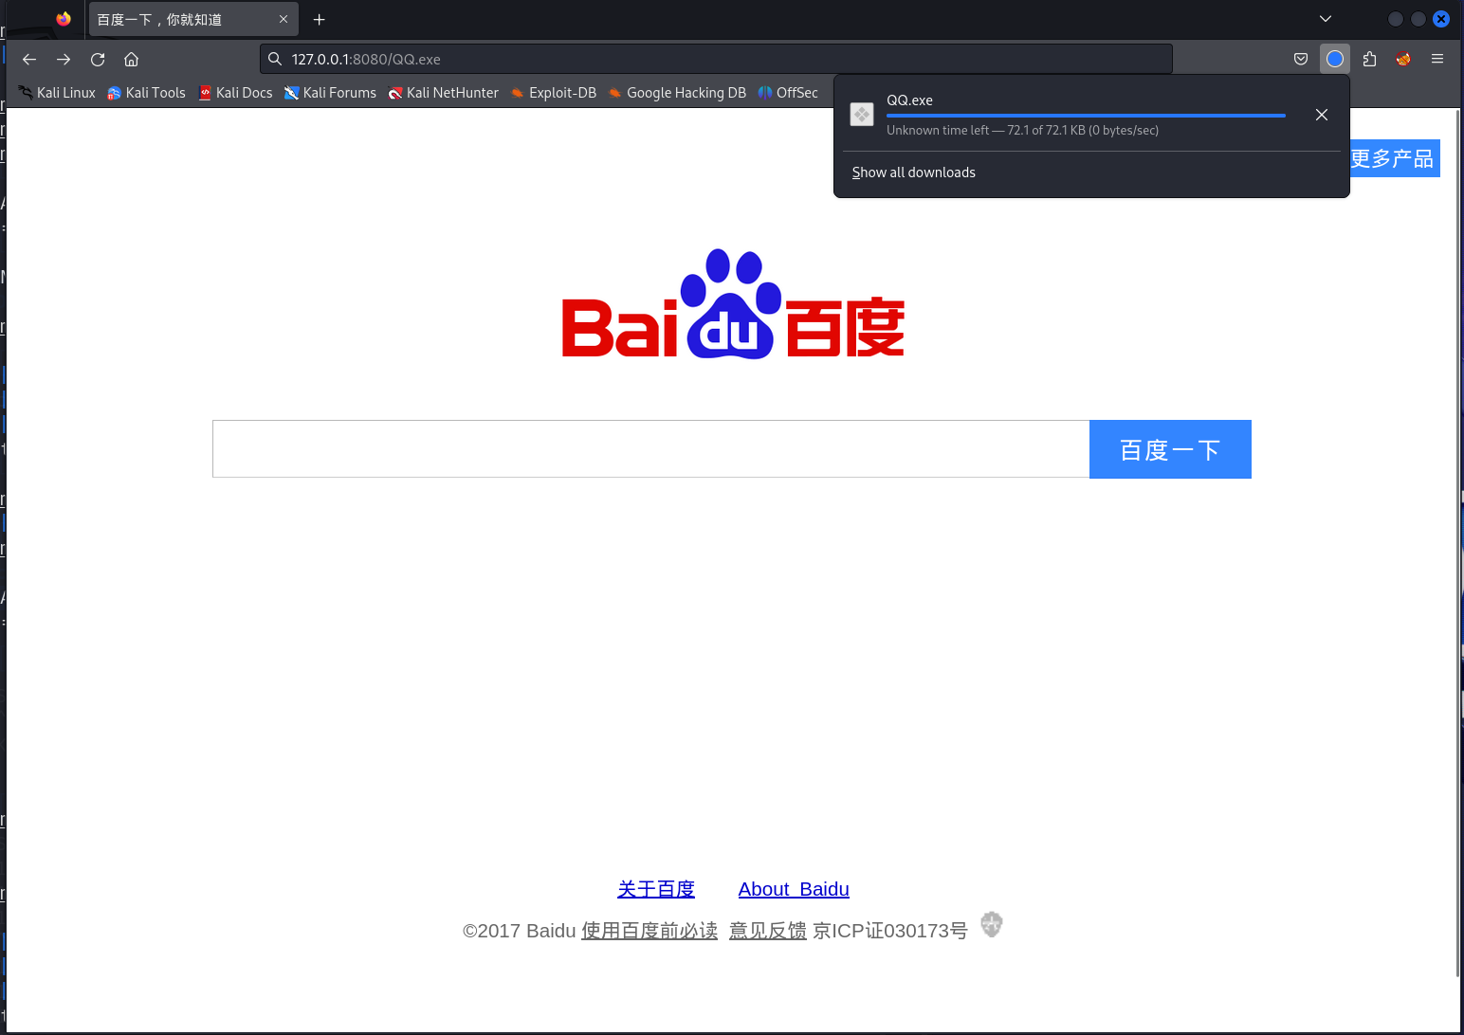Open the Firefox application menu

[1437, 59]
